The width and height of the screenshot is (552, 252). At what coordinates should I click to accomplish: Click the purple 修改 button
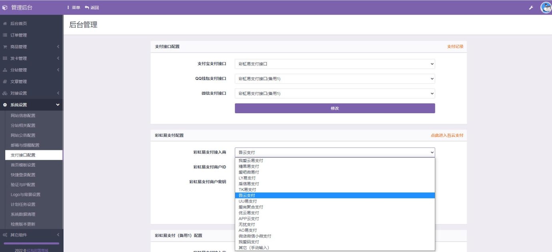coord(335,108)
